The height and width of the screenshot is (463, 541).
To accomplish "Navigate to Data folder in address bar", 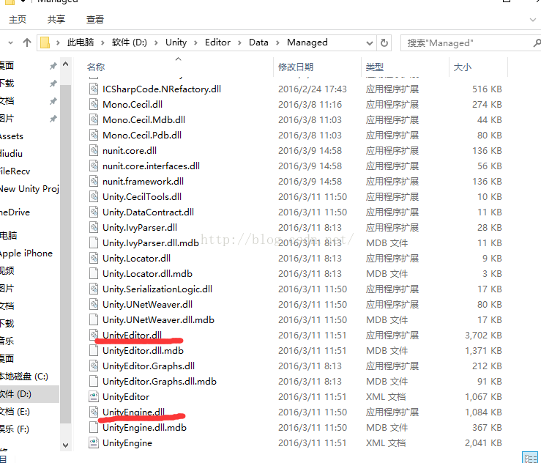I will coord(258,42).
